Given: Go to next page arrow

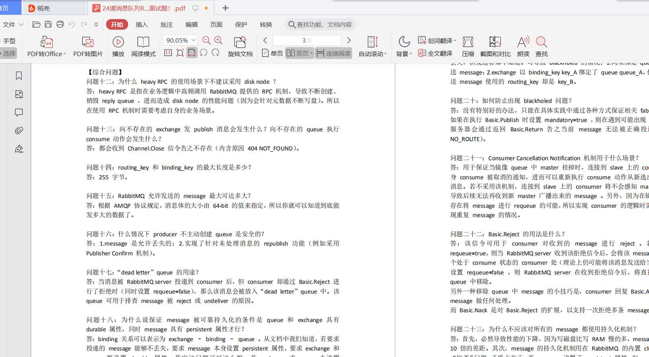Looking at the screenshot, I should click(348, 40).
